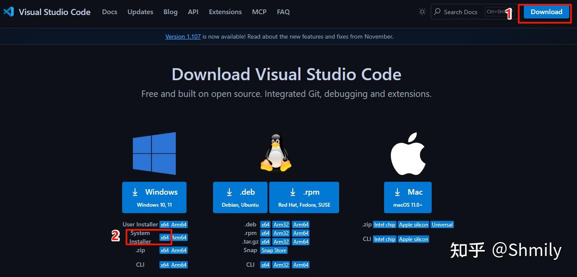Select System Installer Arm64 link
Screen dimensions: 577x277
[179, 238]
